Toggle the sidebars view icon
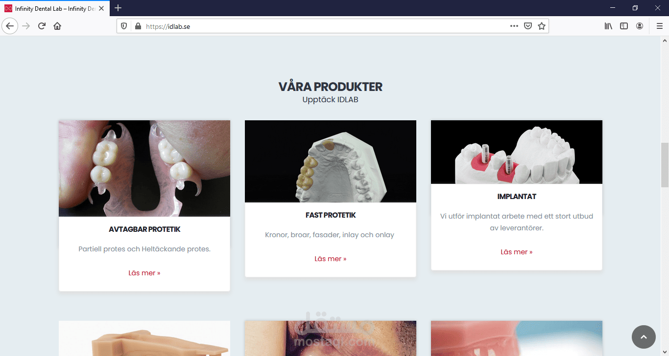669x356 pixels. tap(624, 26)
